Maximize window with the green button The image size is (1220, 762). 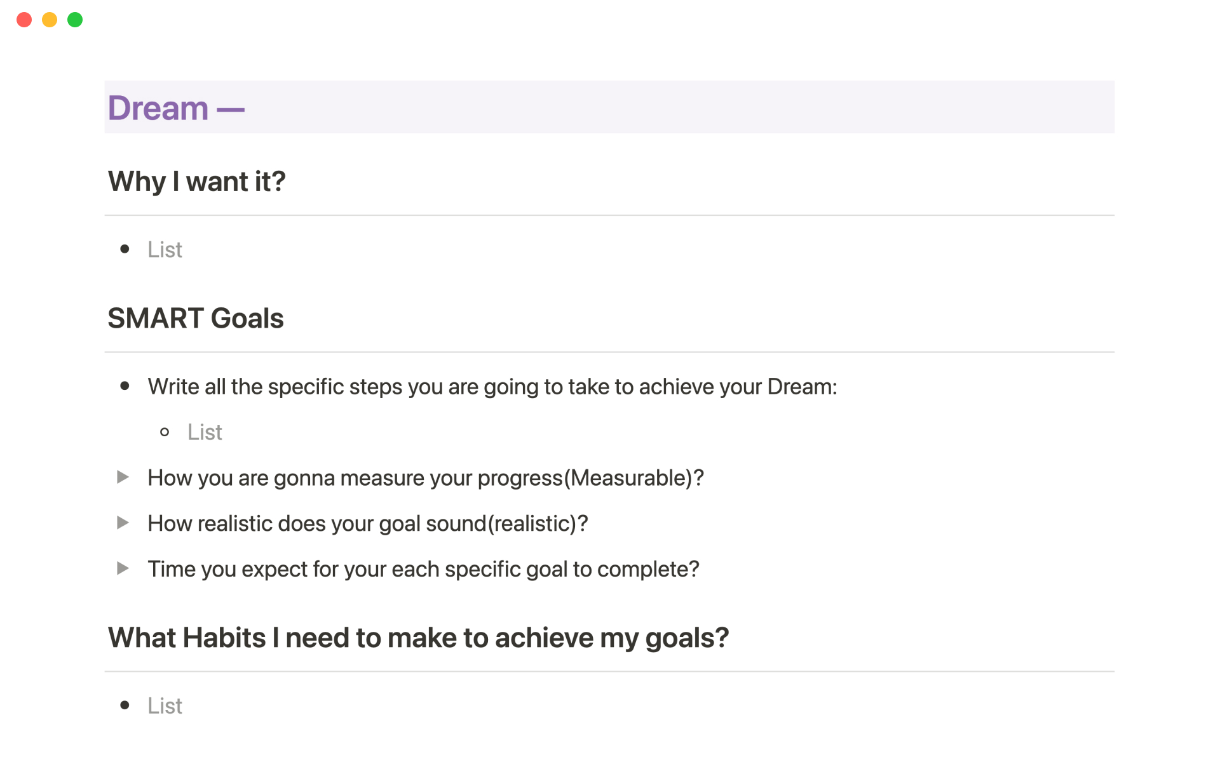tap(75, 20)
